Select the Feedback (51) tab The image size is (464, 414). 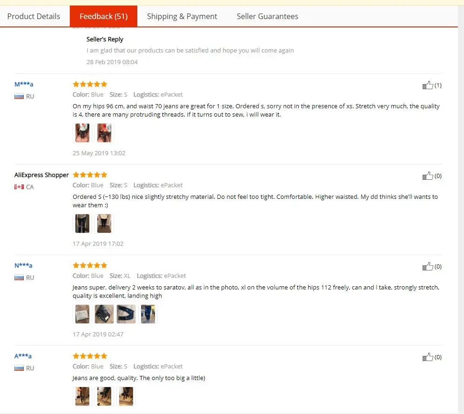(x=104, y=16)
